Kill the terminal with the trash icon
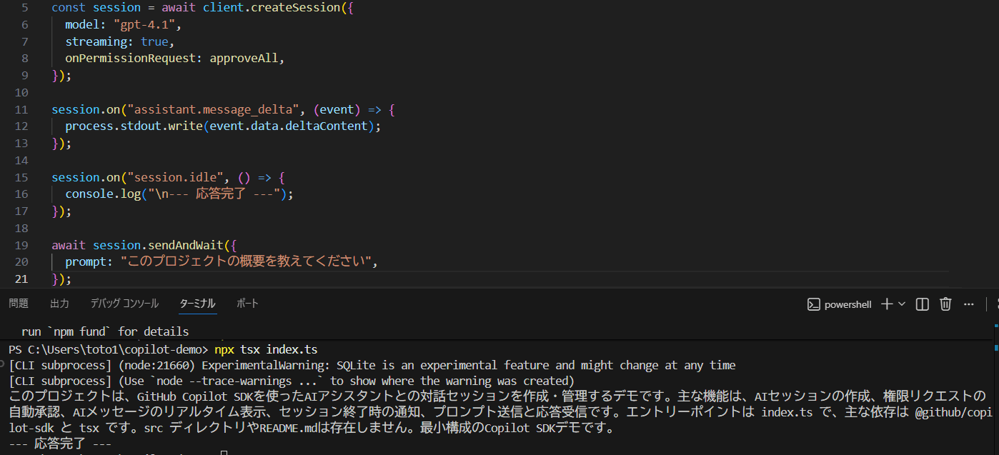Screen dimensions: 999x455 [x=945, y=304]
